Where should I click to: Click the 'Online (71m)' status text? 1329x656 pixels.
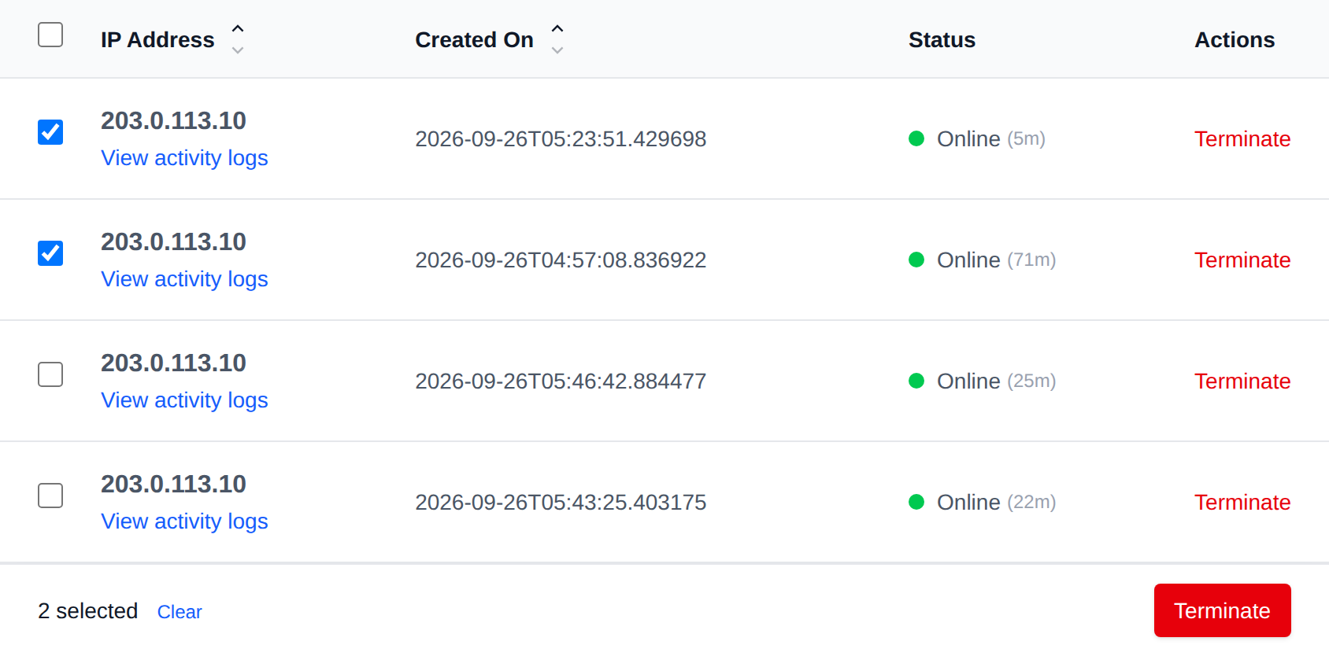tap(996, 260)
